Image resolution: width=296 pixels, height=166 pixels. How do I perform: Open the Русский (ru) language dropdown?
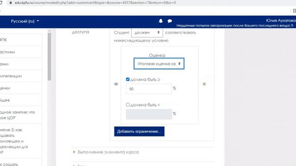click(x=25, y=21)
